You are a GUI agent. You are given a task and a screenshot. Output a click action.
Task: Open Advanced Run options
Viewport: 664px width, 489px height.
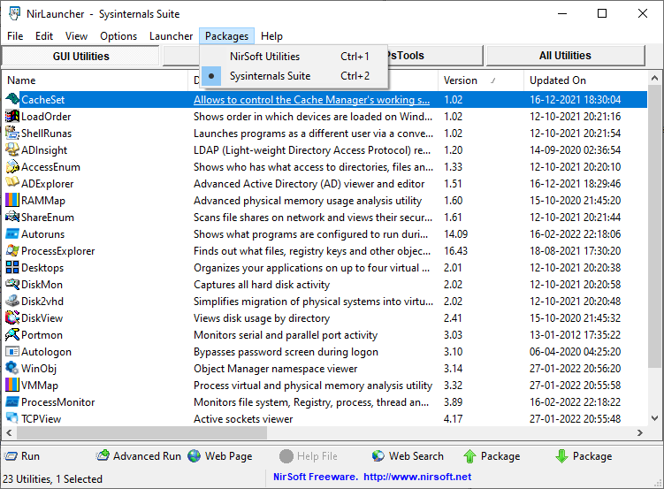pos(139,456)
